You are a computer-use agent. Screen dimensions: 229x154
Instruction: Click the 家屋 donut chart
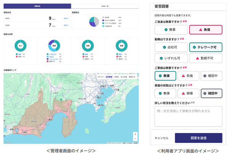click(121, 45)
